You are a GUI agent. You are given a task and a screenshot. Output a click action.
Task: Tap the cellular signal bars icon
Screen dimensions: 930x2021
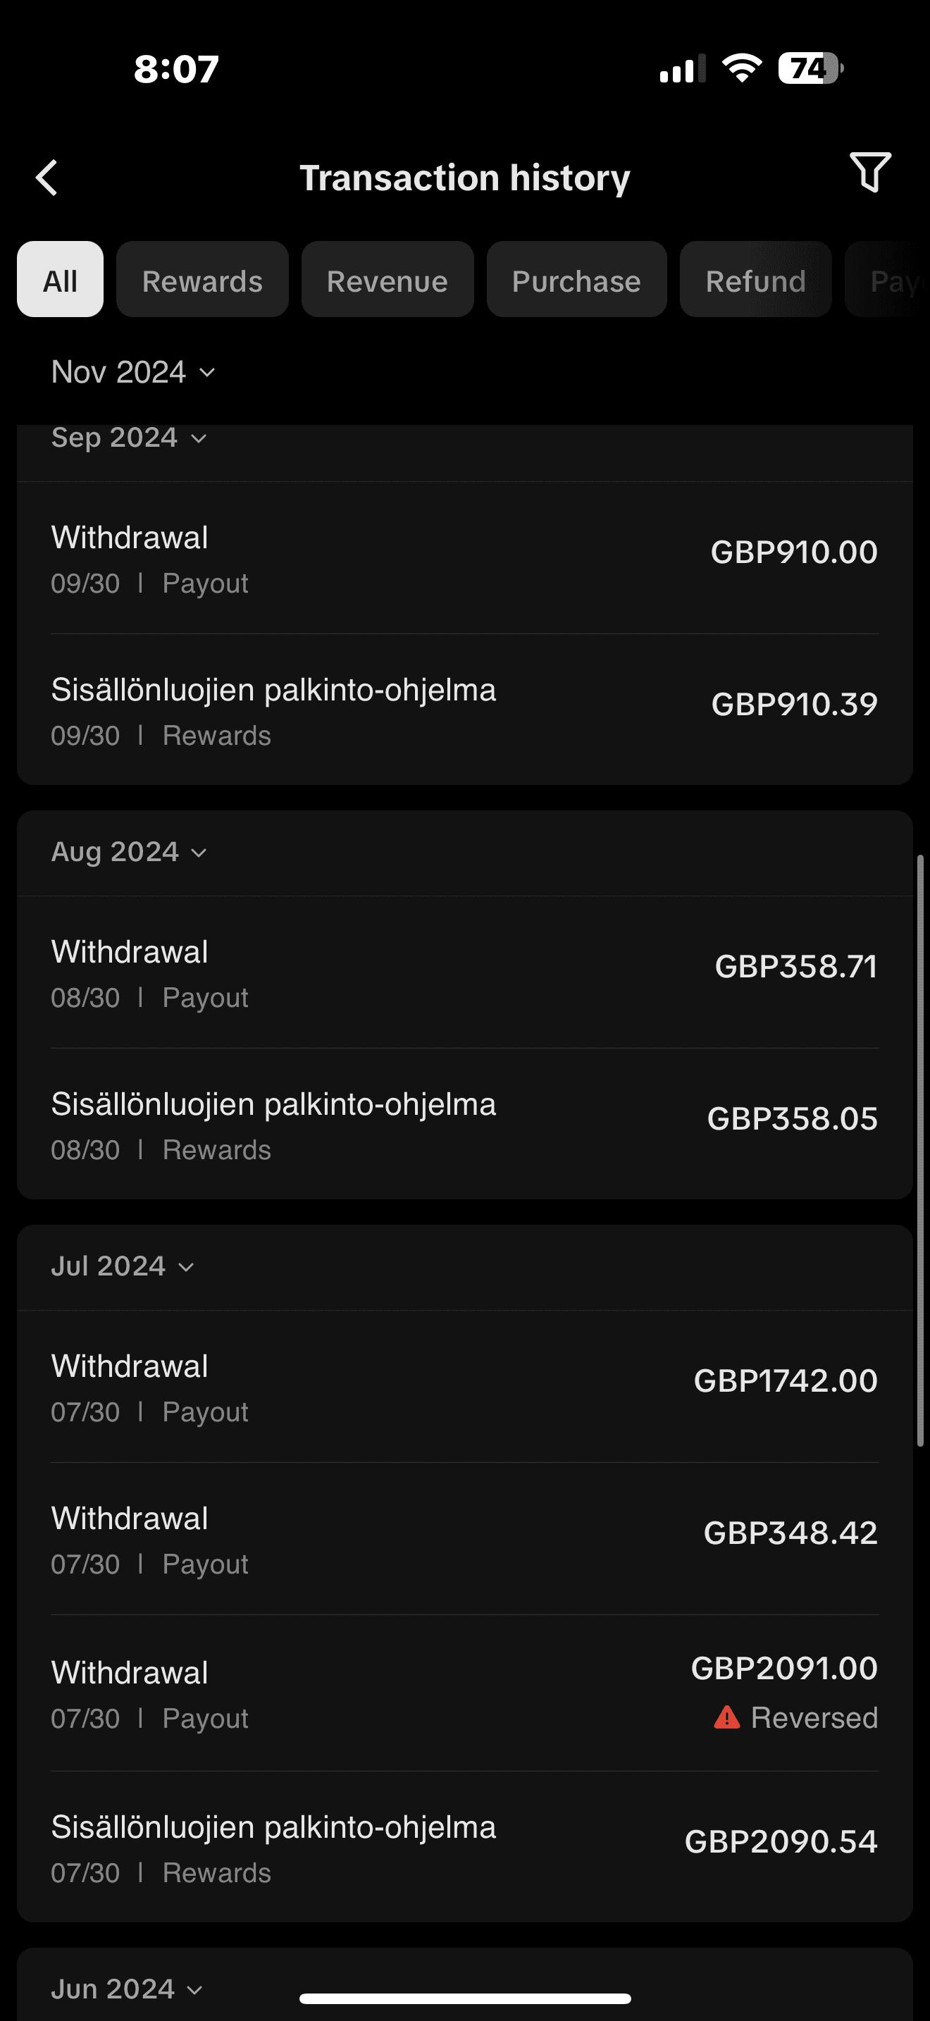(x=681, y=69)
